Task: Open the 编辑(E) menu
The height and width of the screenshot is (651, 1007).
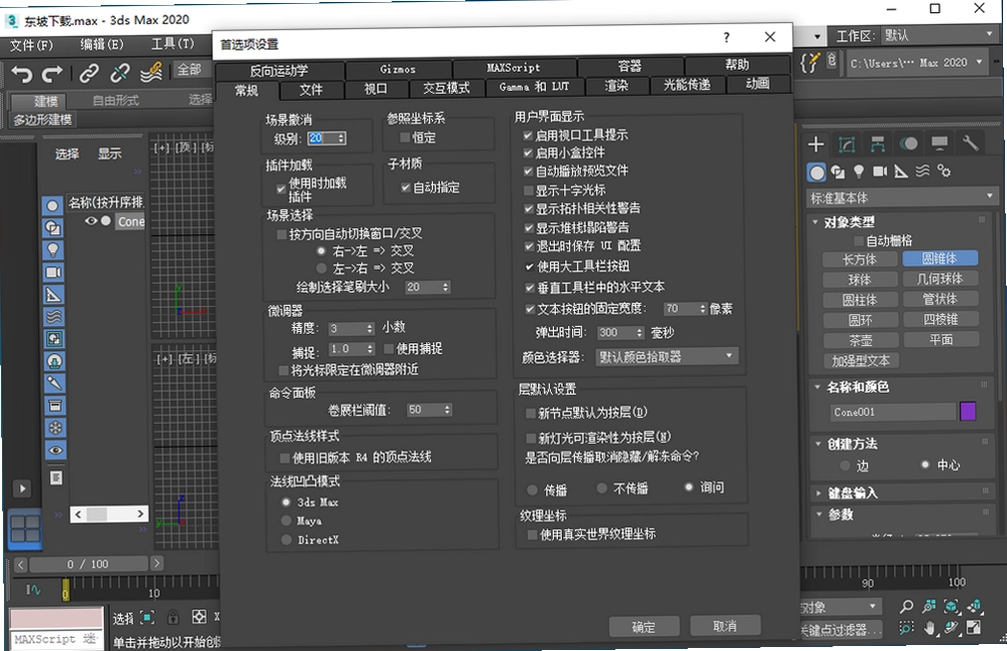Action: pyautogui.click(x=102, y=45)
